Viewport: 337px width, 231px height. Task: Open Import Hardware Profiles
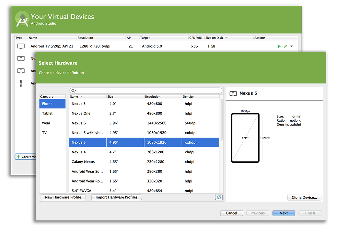tap(116, 197)
